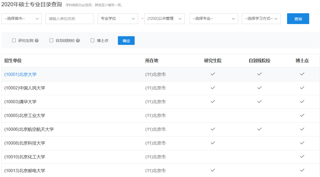Open (10002)中国人民大学 entry
The height and width of the screenshot is (177, 320).
coord(25,88)
